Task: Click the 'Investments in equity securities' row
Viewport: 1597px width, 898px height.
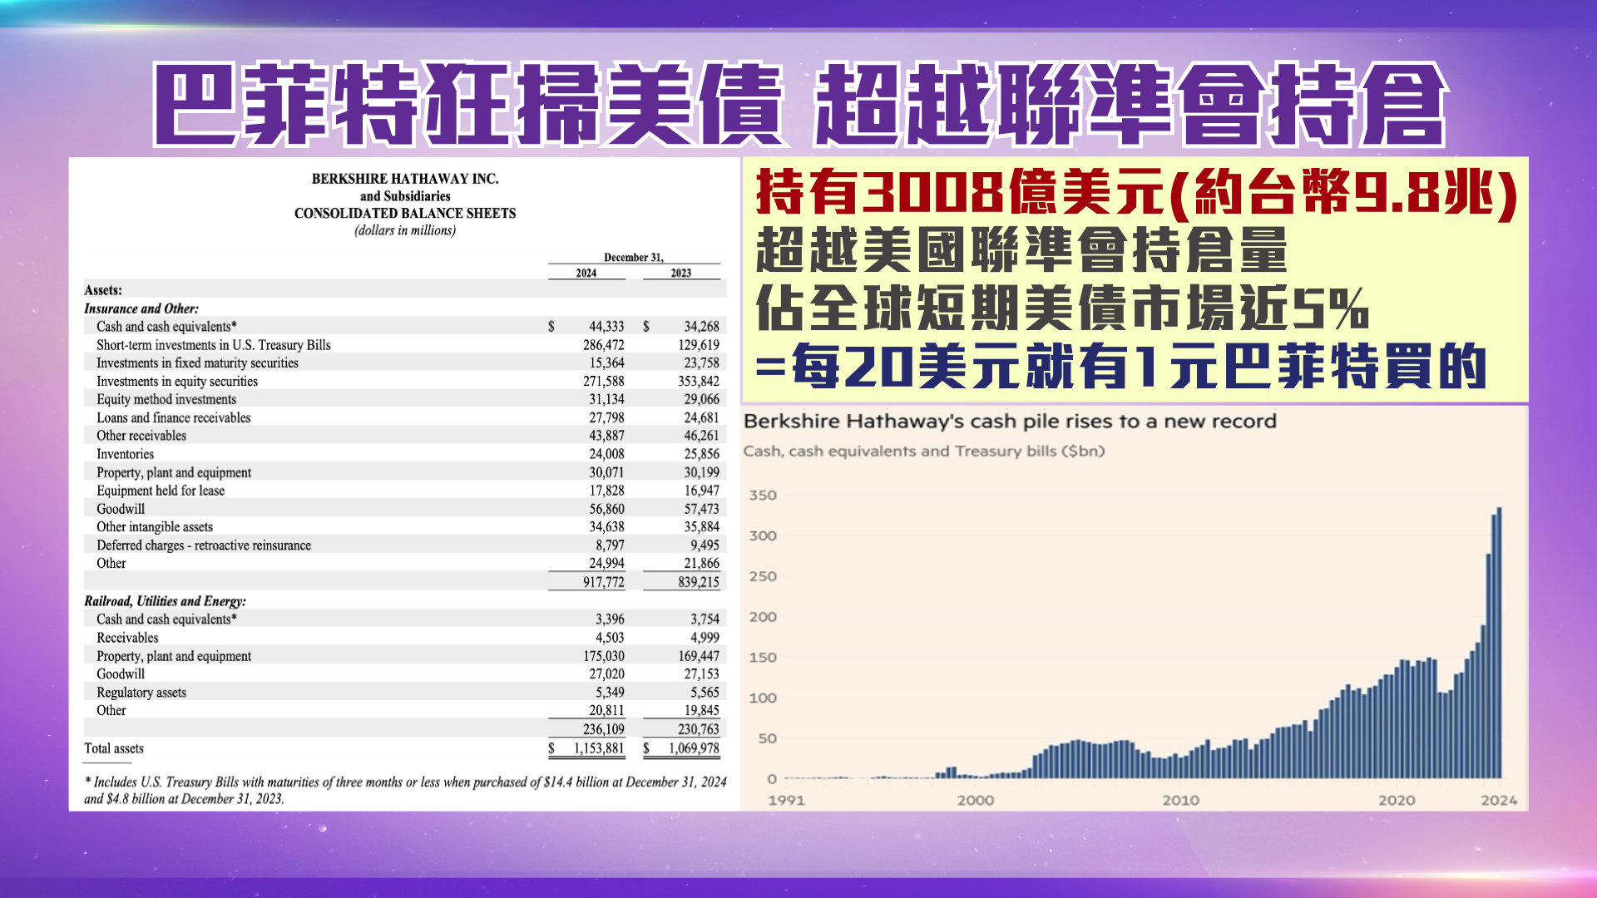Action: pos(177,382)
